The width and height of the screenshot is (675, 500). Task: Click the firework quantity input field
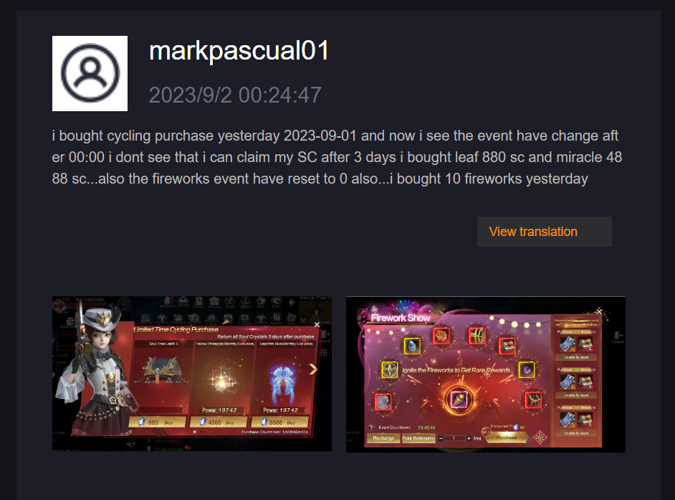[x=454, y=438]
